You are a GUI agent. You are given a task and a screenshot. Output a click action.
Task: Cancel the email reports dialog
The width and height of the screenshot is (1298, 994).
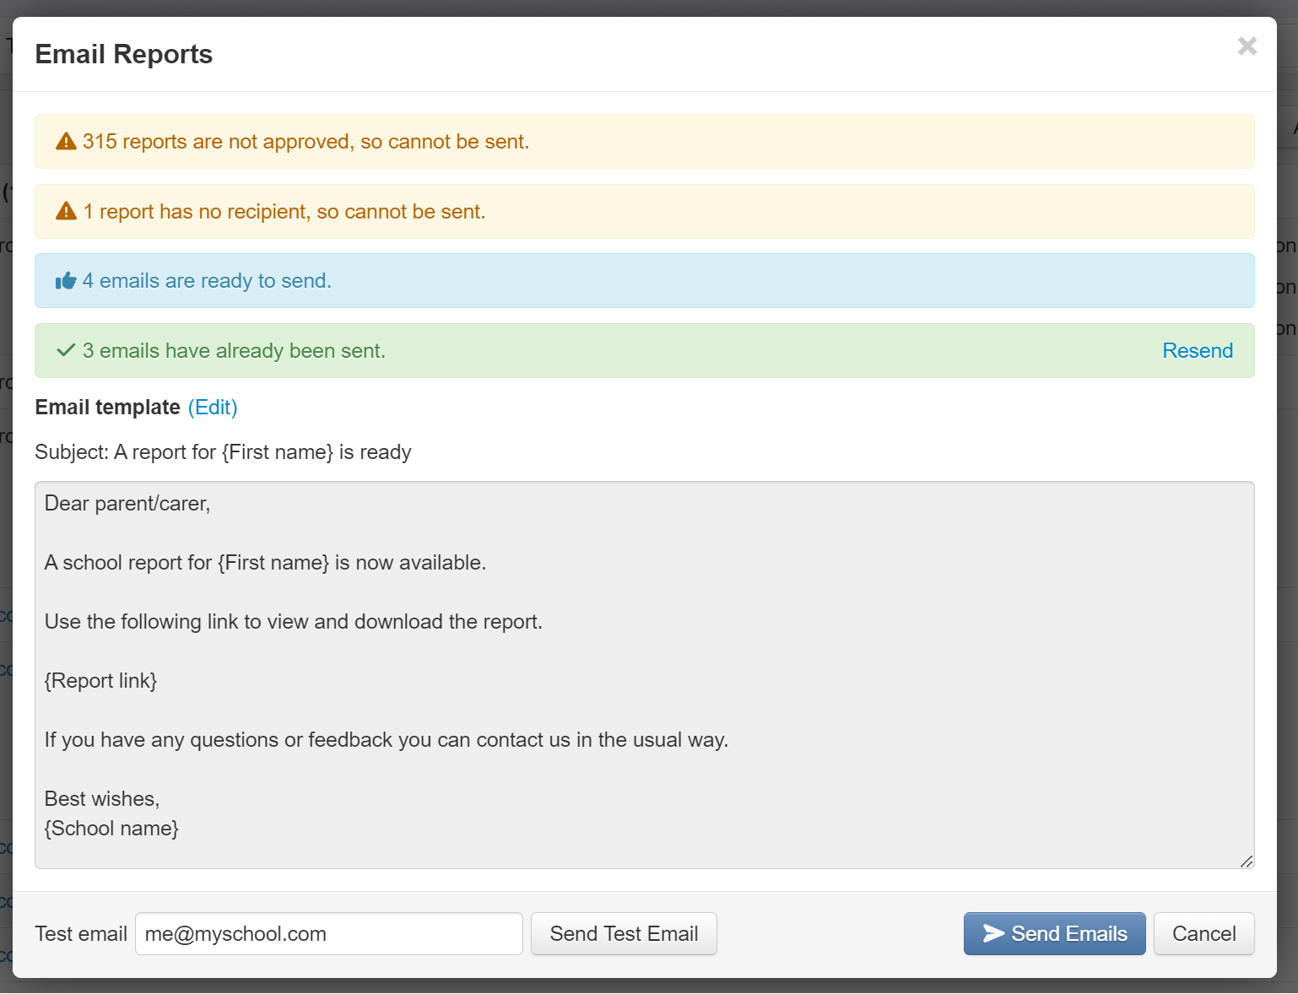[x=1203, y=934]
